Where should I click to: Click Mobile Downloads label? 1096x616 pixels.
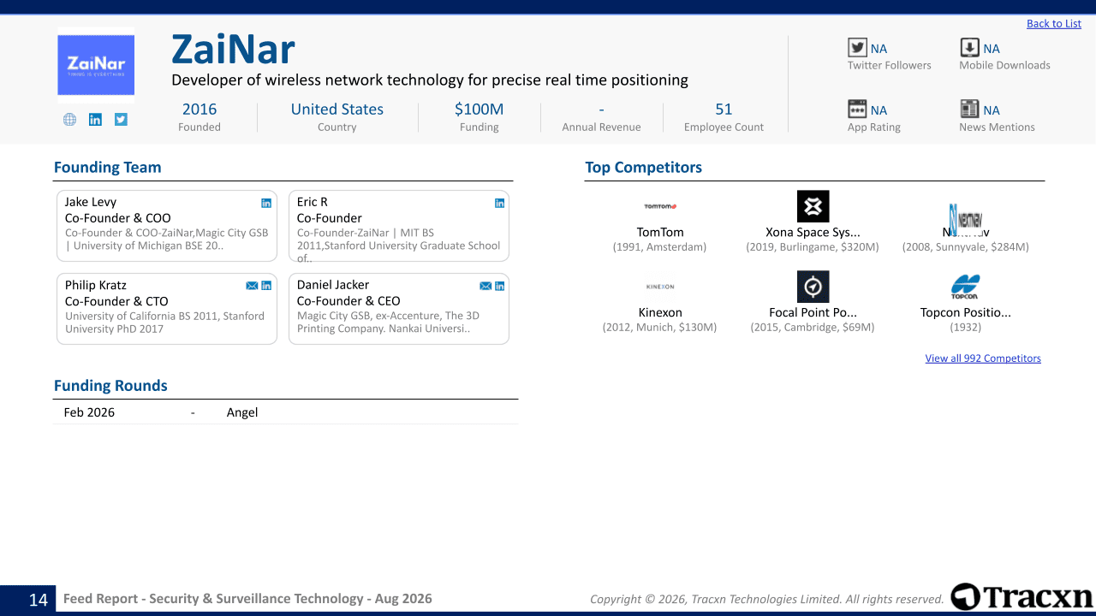(x=1004, y=65)
